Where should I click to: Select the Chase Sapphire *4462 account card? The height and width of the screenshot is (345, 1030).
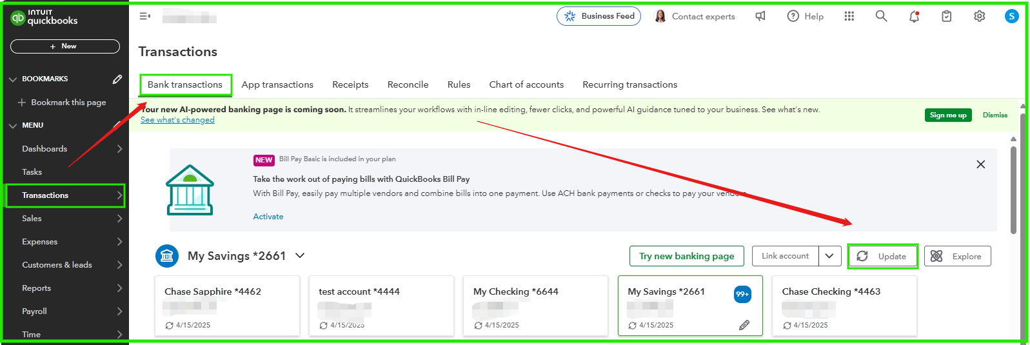pyautogui.click(x=227, y=306)
